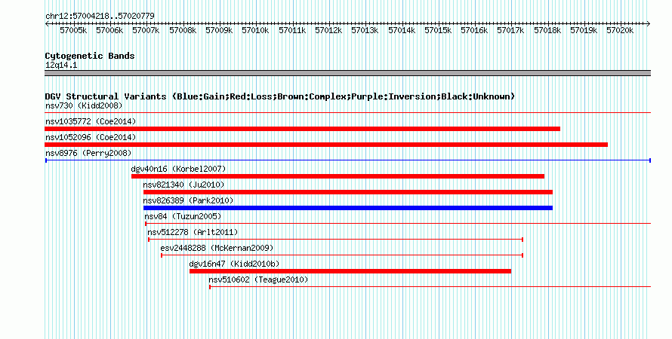Image resolution: width=672 pixels, height=339 pixels.
Task: Click the 57013k ruler tick label
Action: pyautogui.click(x=365, y=30)
